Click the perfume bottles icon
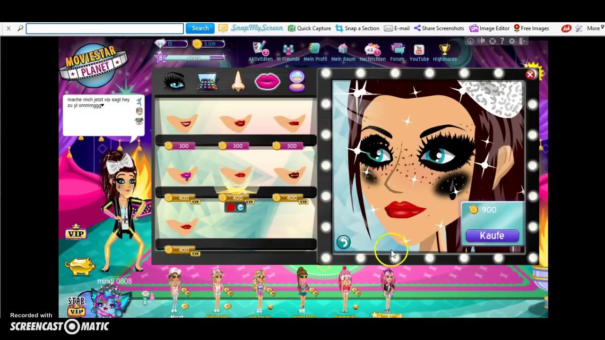Screen dimensions: 605x340 click(x=148, y=297)
